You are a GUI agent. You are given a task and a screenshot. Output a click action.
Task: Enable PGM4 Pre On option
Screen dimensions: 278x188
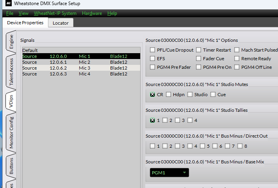[x=198, y=67]
